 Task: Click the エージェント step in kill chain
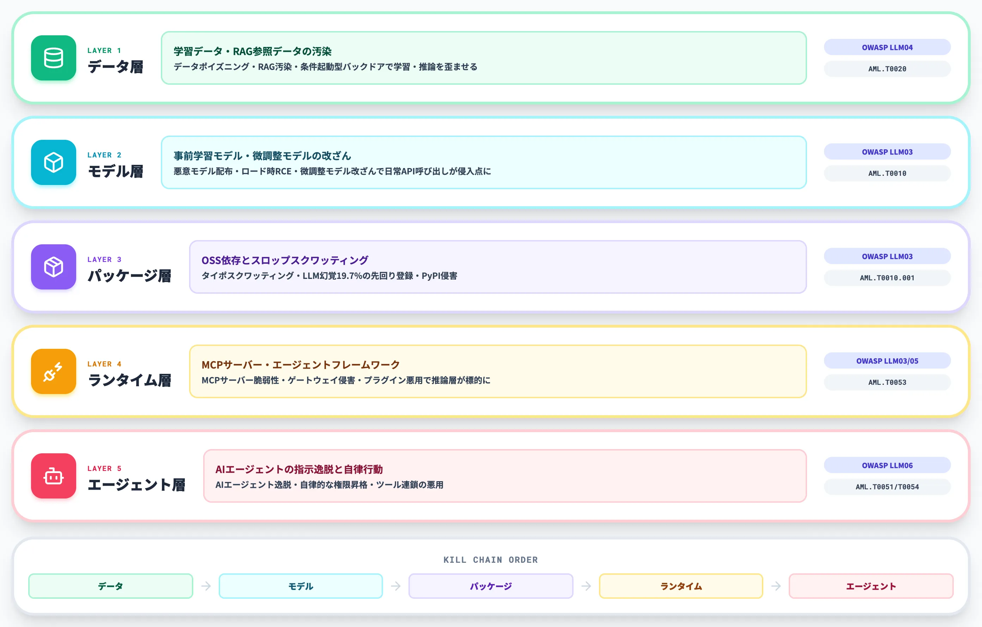coord(871,586)
